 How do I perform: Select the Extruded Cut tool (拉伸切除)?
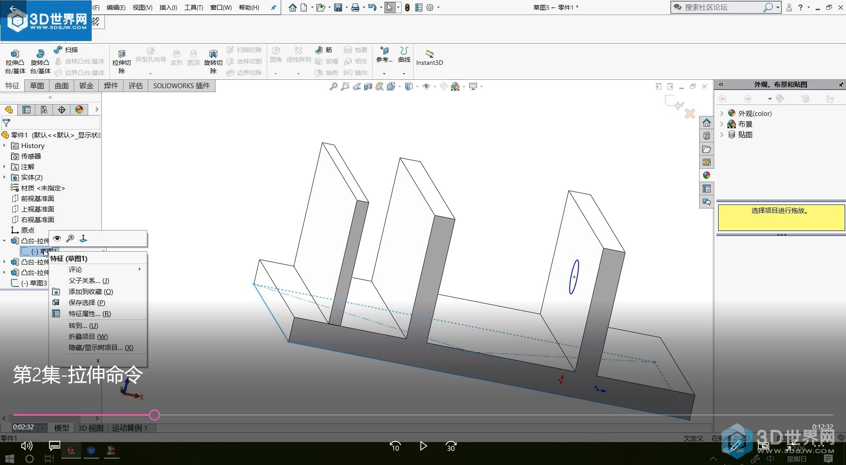(x=122, y=61)
